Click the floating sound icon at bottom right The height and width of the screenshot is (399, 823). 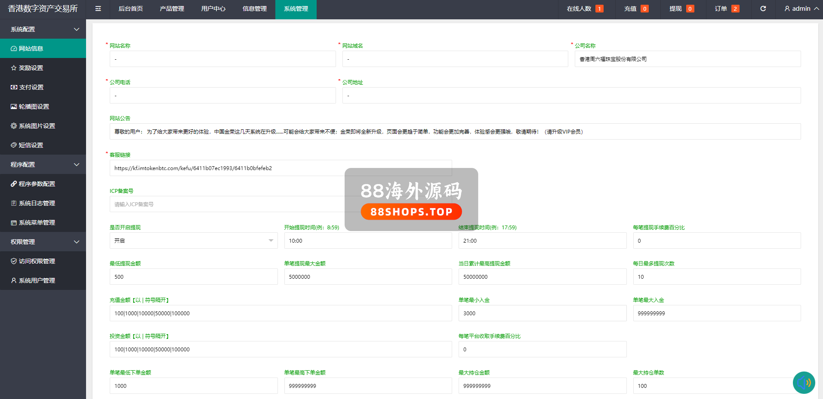pyautogui.click(x=803, y=382)
